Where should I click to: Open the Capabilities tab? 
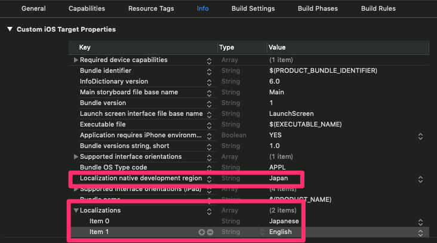[87, 9]
